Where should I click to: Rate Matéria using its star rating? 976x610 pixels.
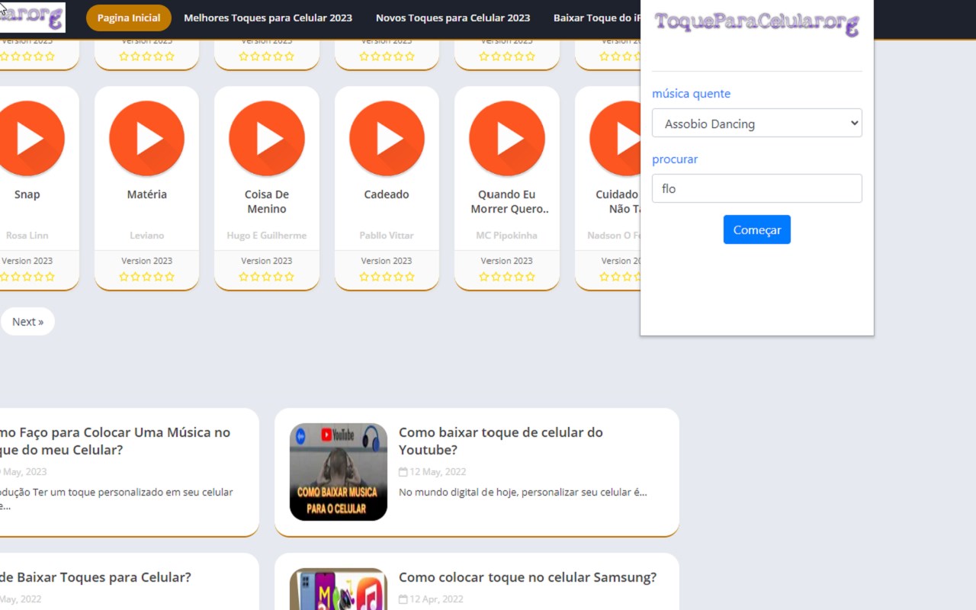click(147, 277)
